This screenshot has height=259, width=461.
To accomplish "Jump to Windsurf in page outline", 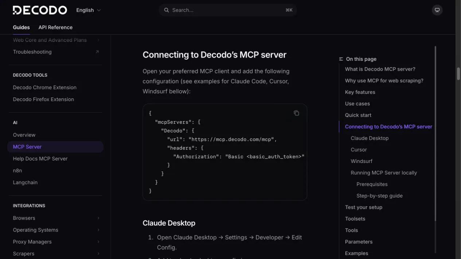I will pyautogui.click(x=362, y=161).
